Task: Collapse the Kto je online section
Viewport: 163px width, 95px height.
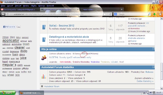Action: [x=153, y=49]
